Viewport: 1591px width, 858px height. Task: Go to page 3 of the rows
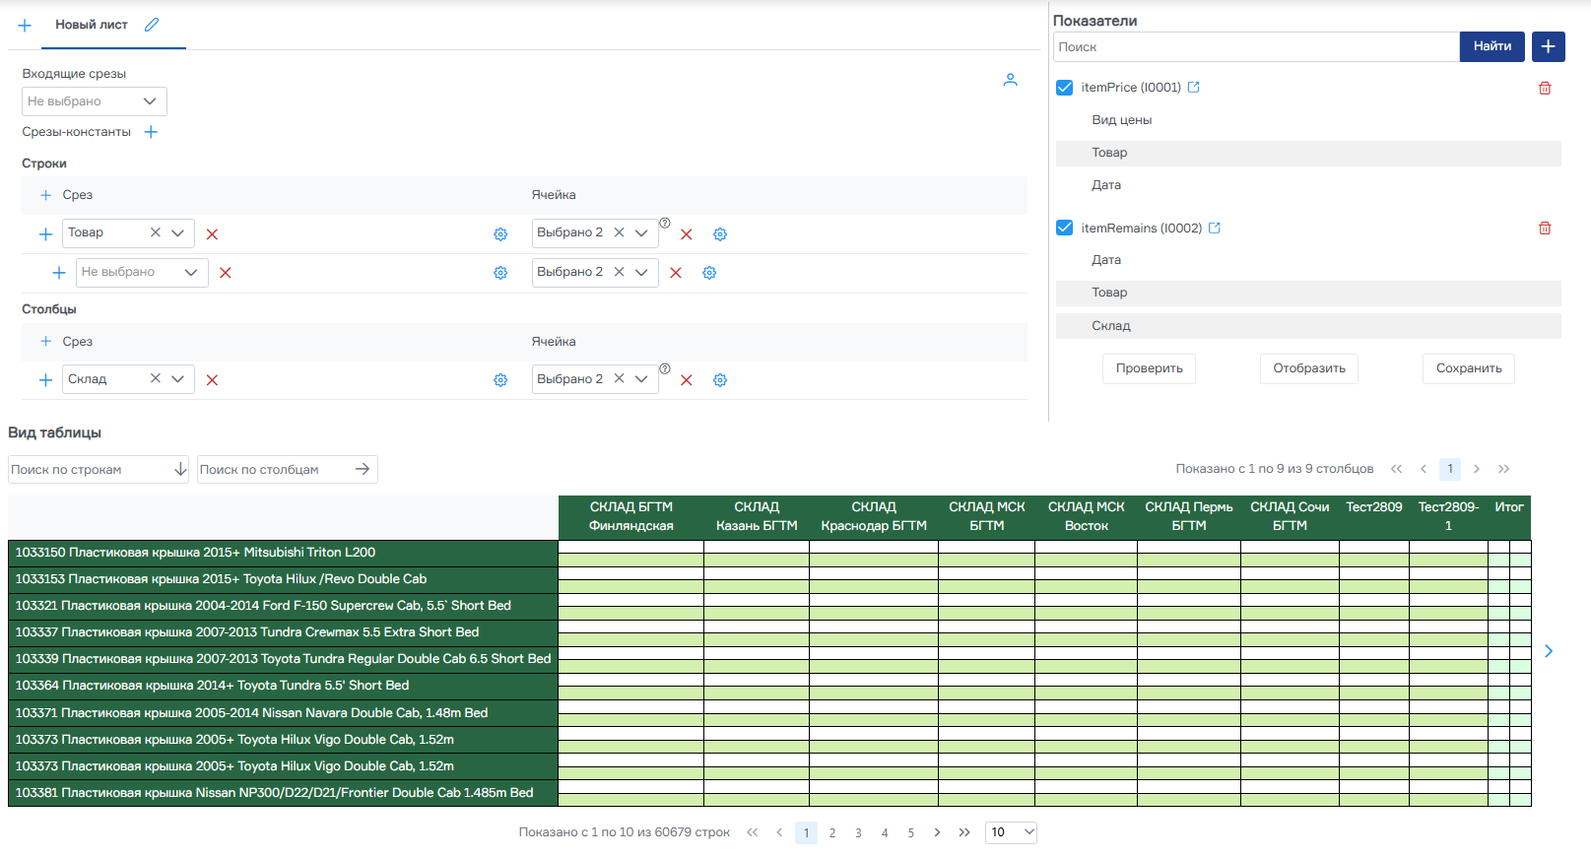tap(858, 833)
